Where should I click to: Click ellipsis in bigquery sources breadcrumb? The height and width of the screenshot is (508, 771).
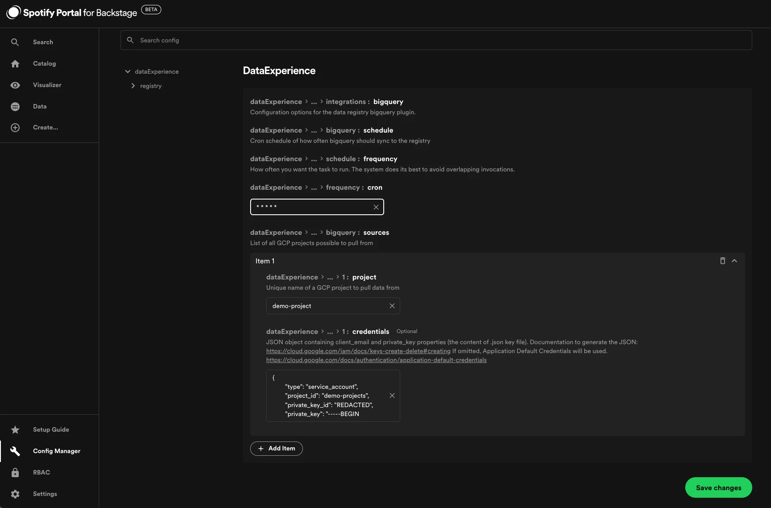tap(314, 233)
